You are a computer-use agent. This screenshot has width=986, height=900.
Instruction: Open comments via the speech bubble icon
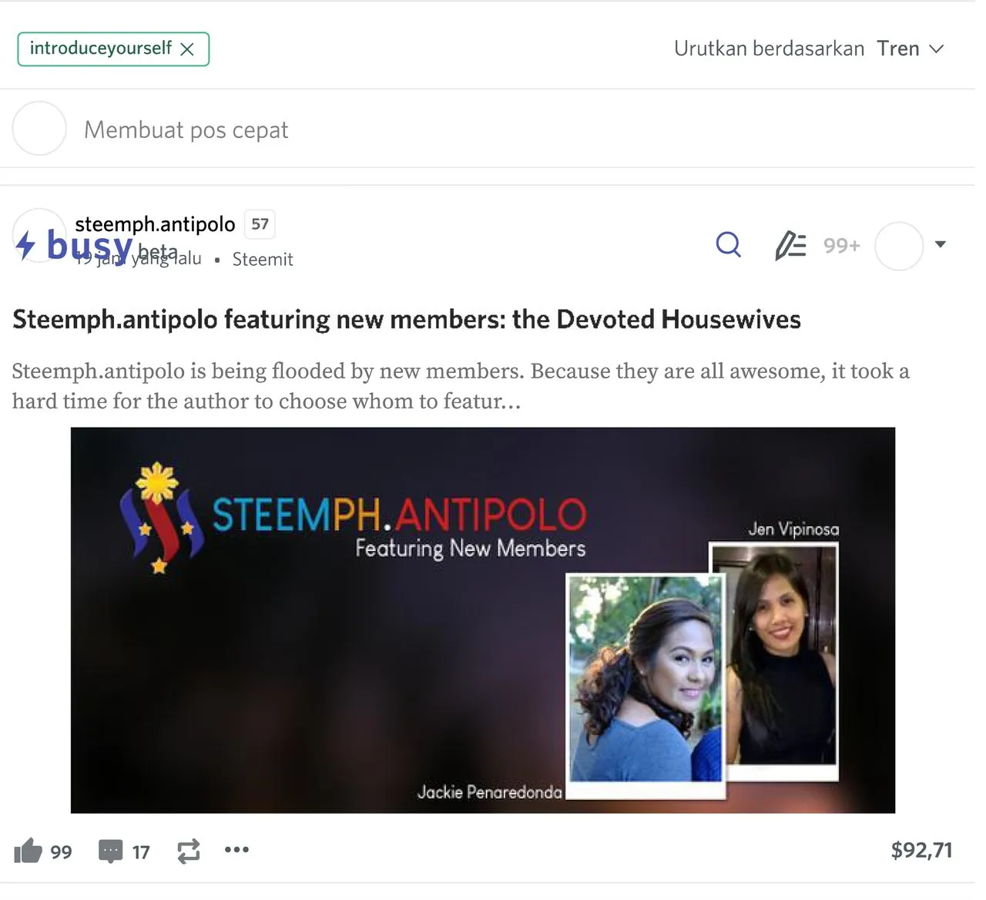(x=111, y=851)
